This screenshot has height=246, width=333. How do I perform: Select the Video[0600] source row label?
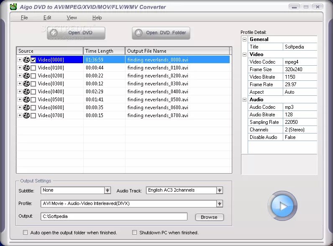point(51,108)
